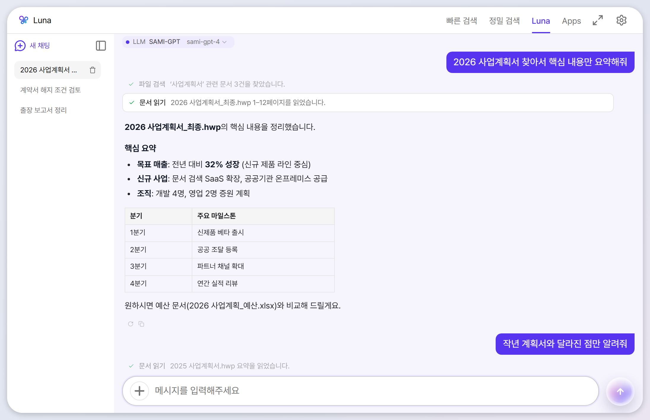Click the Luna logo icon
The image size is (650, 420).
23,20
